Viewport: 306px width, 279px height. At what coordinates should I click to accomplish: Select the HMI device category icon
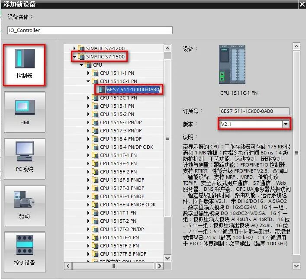pyautogui.click(x=25, y=112)
